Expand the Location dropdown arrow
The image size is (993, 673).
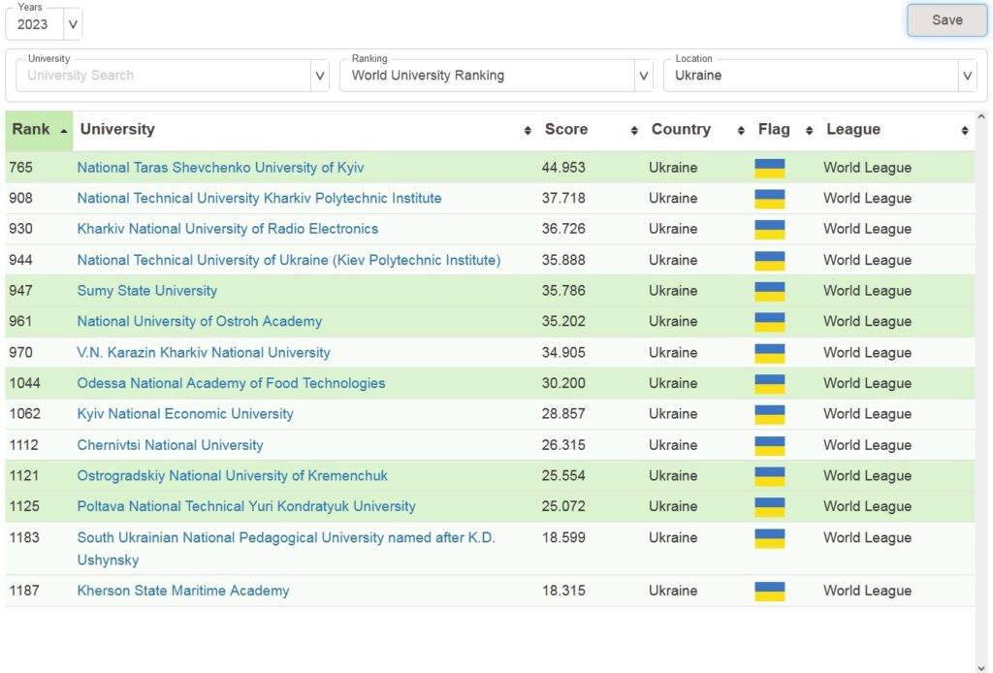[967, 76]
